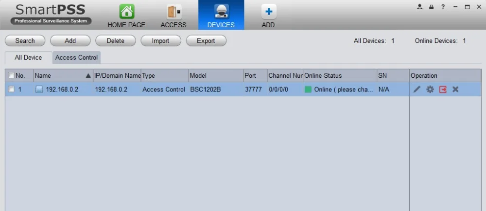Click the SN value N/A

click(x=384, y=89)
